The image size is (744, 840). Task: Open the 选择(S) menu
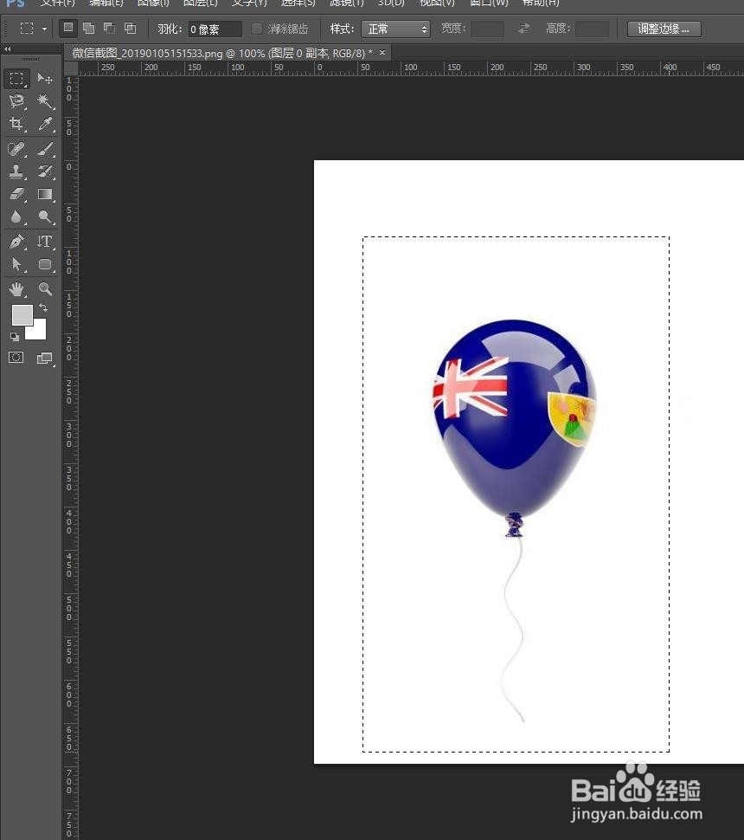point(298,3)
